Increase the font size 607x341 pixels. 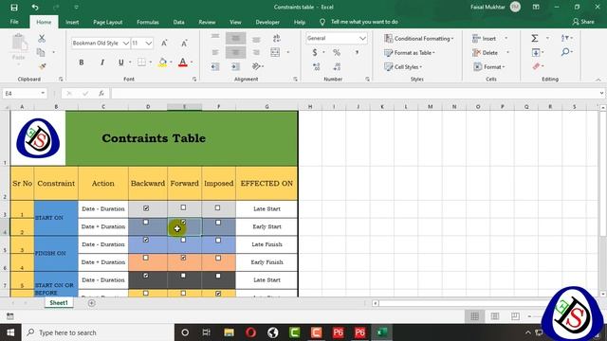[x=164, y=43]
